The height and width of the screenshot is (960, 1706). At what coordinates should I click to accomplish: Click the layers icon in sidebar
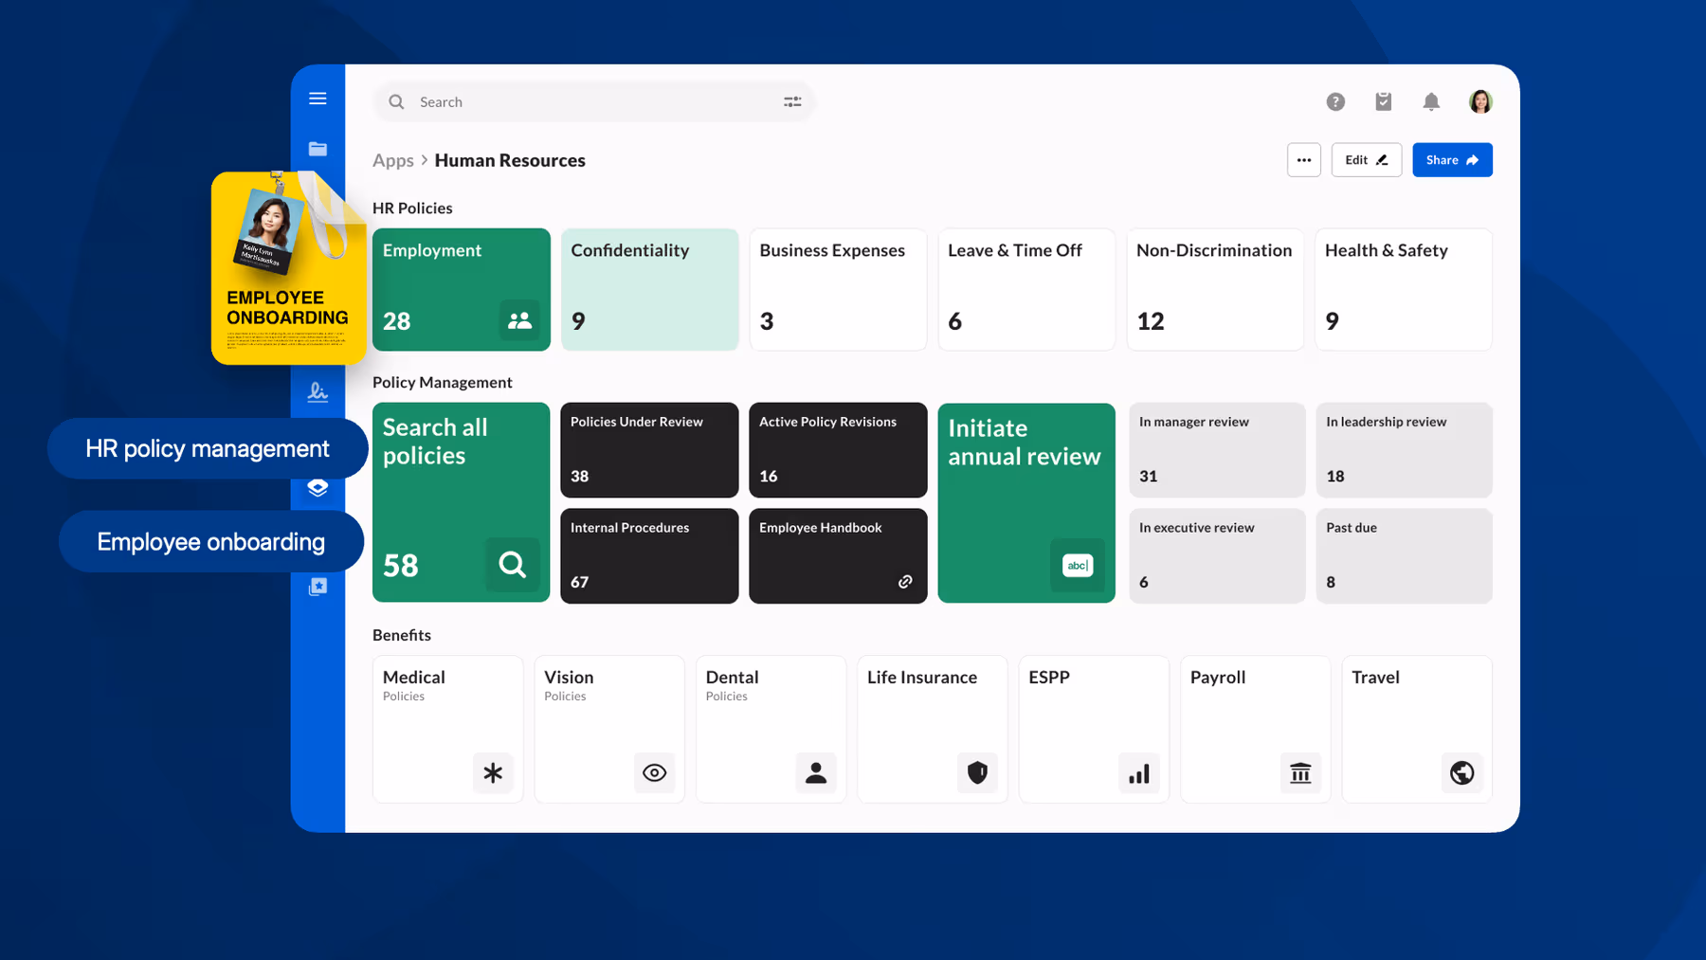click(318, 488)
